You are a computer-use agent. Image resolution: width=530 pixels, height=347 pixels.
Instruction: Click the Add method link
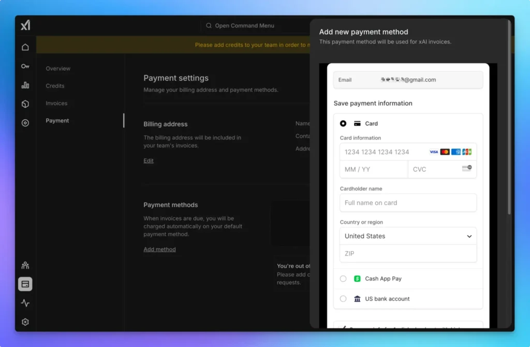pyautogui.click(x=159, y=249)
